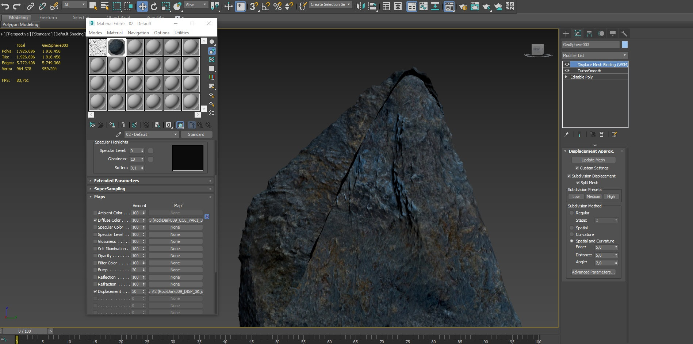Open the Create panel plus icon

coord(566,34)
